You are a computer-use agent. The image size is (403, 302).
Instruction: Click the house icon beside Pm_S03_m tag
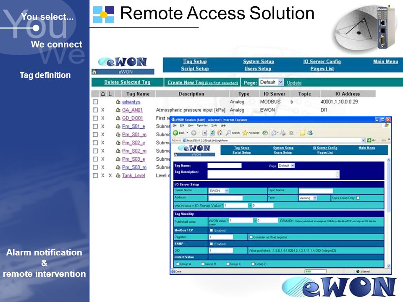point(118,167)
